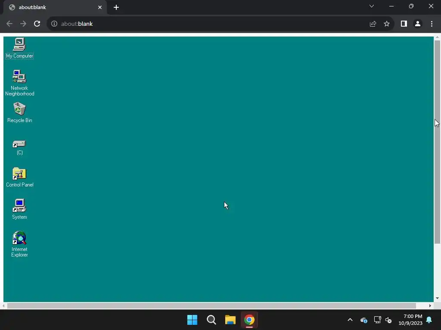This screenshot has height=330, width=441.
Task: Click the muted volume tray icon
Action: click(389, 320)
